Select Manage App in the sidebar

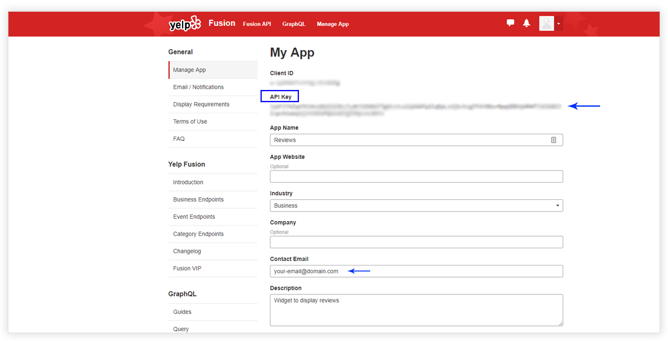point(189,70)
